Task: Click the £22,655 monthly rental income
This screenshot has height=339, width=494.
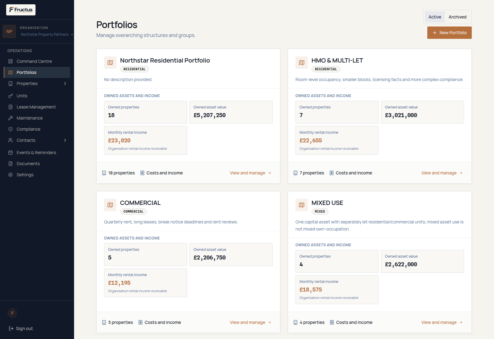Action: click(311, 141)
